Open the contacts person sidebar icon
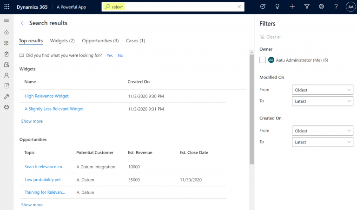357x210 pixels. coord(7,75)
